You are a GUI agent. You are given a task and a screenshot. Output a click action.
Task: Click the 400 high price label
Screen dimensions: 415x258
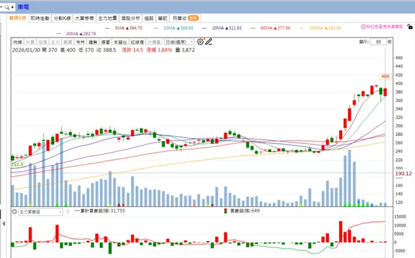385,77
